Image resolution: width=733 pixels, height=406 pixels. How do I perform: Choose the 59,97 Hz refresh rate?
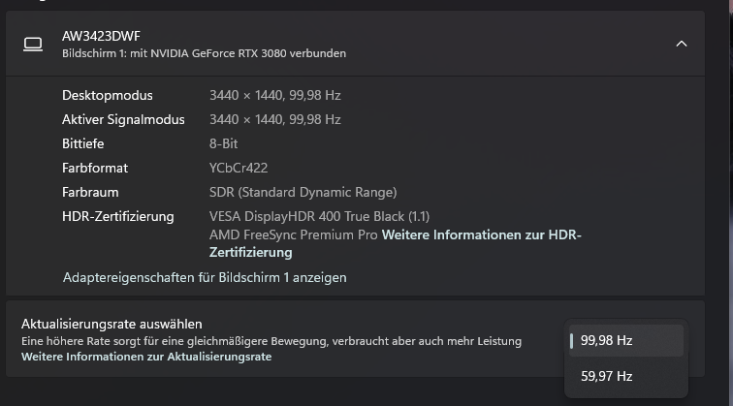626,376
